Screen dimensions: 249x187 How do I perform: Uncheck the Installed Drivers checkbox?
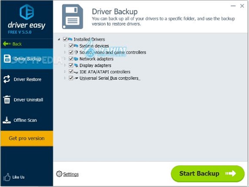(65, 39)
